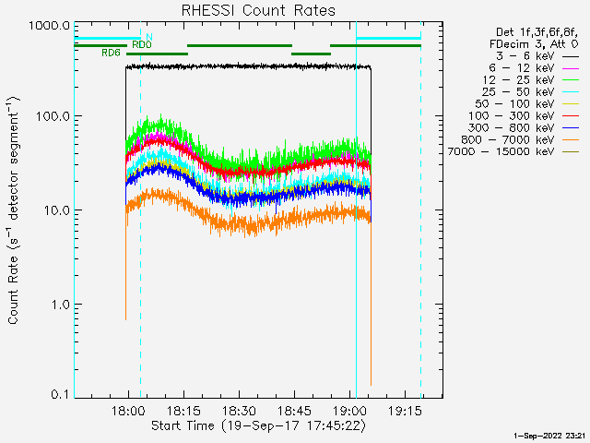Click the green line swatch for 12 - 25 keV
590x443 pixels.
(x=571, y=80)
